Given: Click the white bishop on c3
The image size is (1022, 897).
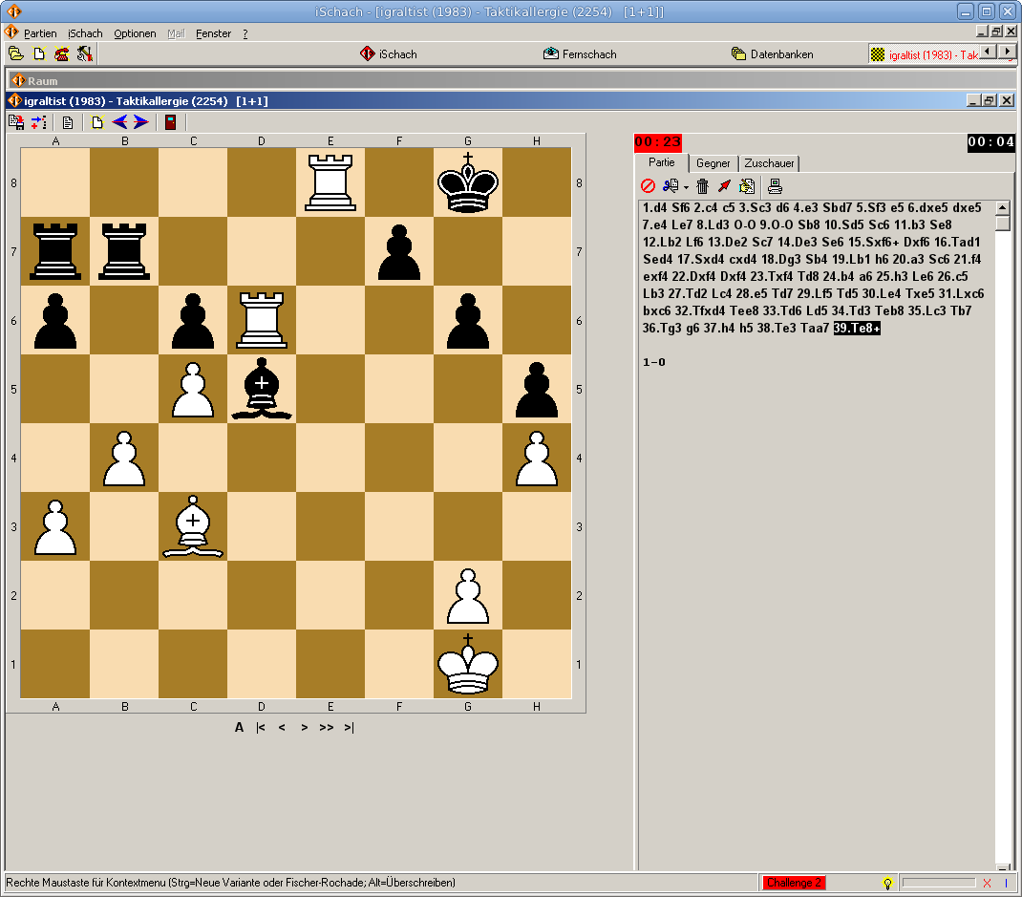Looking at the screenshot, I should (193, 526).
